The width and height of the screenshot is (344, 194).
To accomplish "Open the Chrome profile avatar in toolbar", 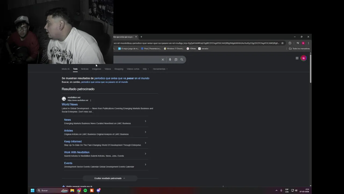I will [303, 43].
